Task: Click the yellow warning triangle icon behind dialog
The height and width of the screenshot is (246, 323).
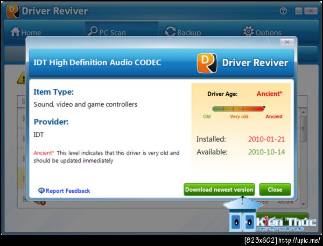Action: tap(22, 78)
